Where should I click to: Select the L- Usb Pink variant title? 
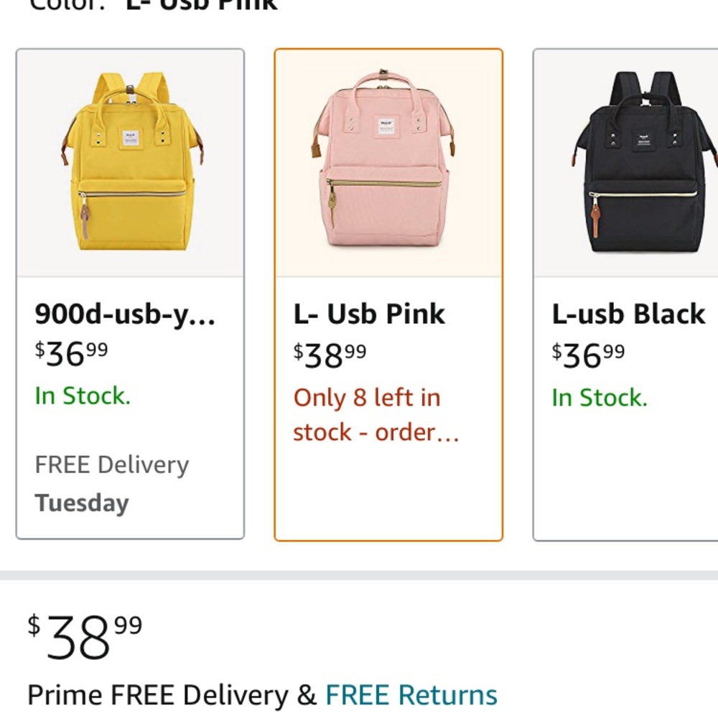coord(368,314)
